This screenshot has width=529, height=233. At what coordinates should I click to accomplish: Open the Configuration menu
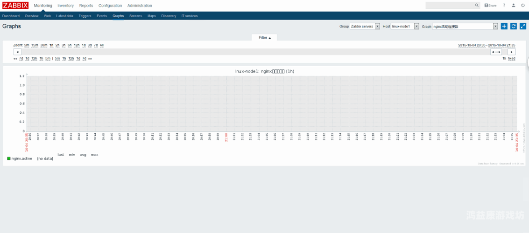(110, 6)
